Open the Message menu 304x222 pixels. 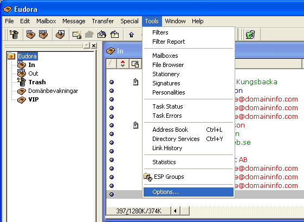[x=74, y=21]
